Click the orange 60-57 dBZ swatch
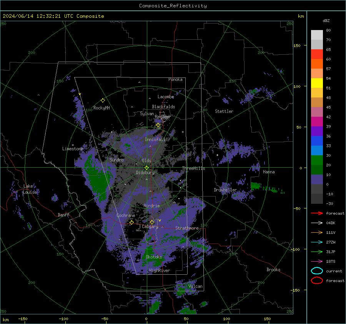This screenshot has height=324, width=346. (x=317, y=64)
